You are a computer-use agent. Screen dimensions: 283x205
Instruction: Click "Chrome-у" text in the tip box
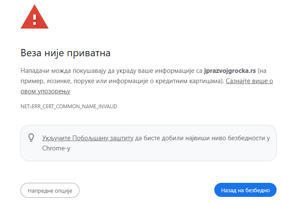[56, 148]
